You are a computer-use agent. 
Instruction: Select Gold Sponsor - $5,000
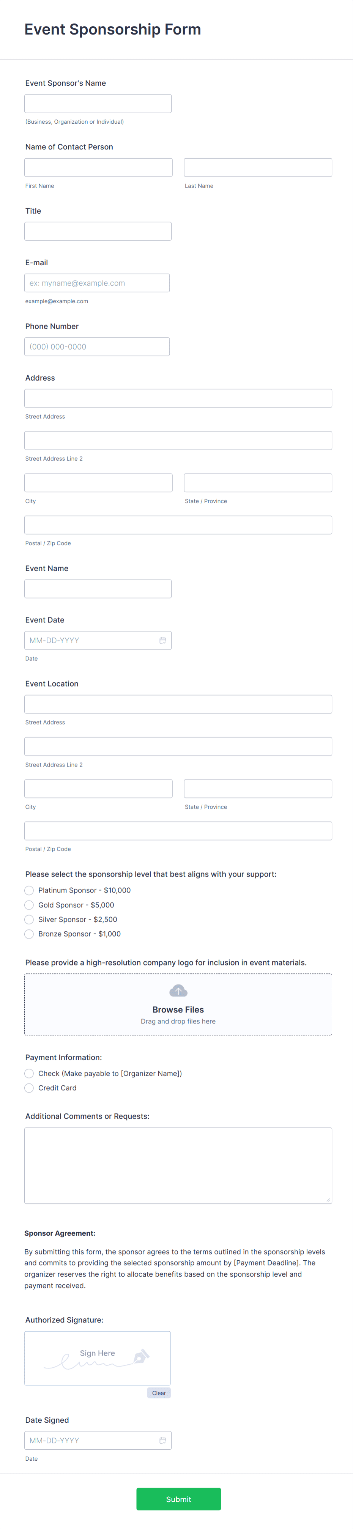click(x=29, y=905)
